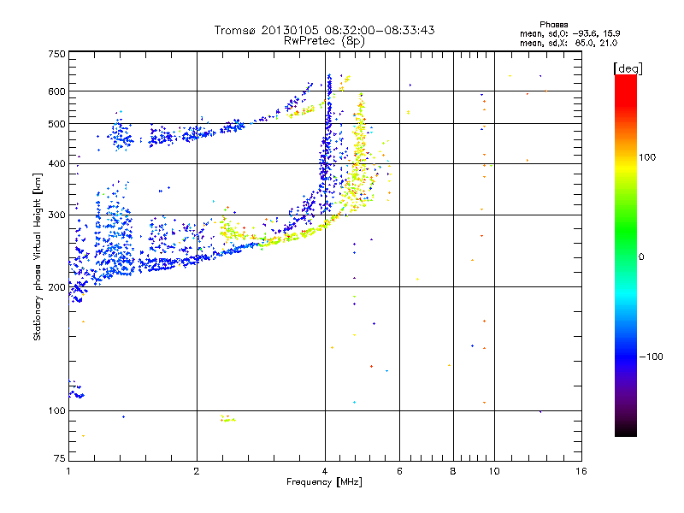The image size is (684, 513).
Task: Click the '[deg]' colorbar unit label
Action: (628, 68)
